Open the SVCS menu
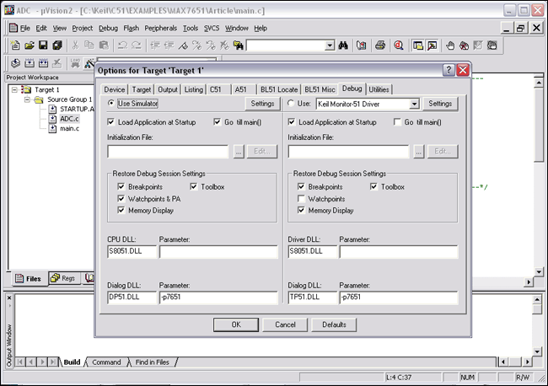This screenshot has width=548, height=386. click(212, 29)
